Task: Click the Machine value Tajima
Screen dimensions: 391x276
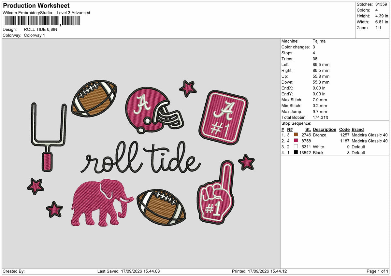Action: coord(319,41)
